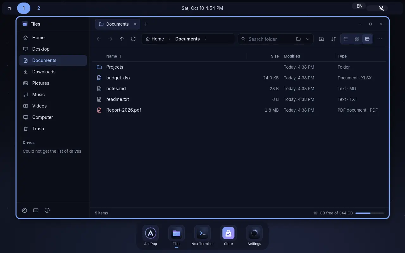The image size is (405, 253).
Task: Sort files by the Size column header
Action: [275, 56]
